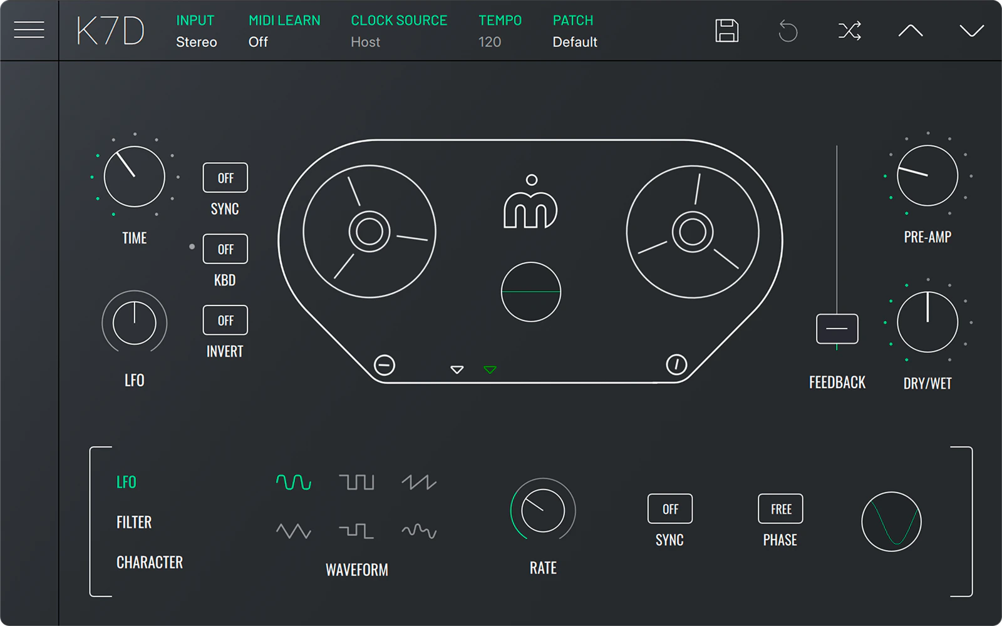
Task: Select the square LFO waveform
Action: click(x=356, y=482)
